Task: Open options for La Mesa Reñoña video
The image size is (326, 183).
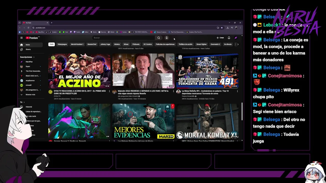Action: pos(237,91)
